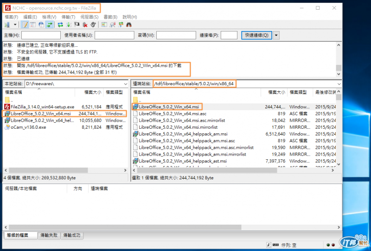
Task: Cancel current operation flag icon
Action: (x=77, y=25)
